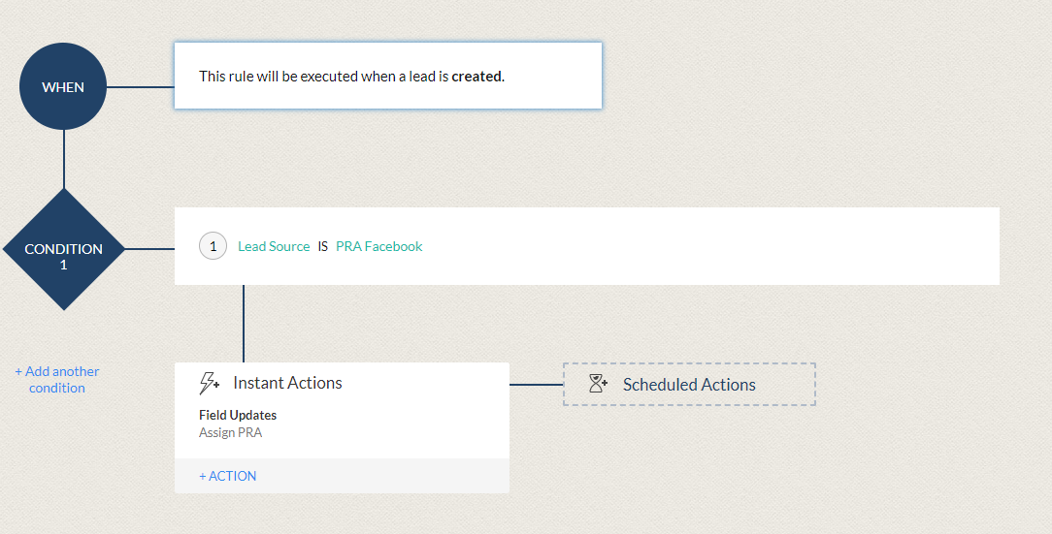Click the Instant Actions heading text
This screenshot has width=1052, height=534.
[288, 383]
